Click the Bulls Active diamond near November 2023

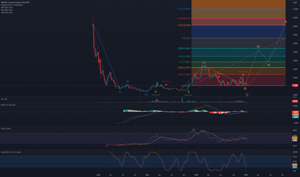189,92
